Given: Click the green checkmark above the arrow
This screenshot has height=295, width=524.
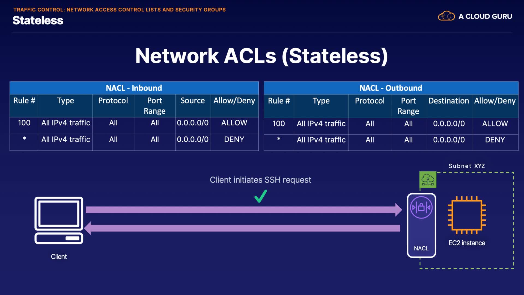Looking at the screenshot, I should click(261, 196).
